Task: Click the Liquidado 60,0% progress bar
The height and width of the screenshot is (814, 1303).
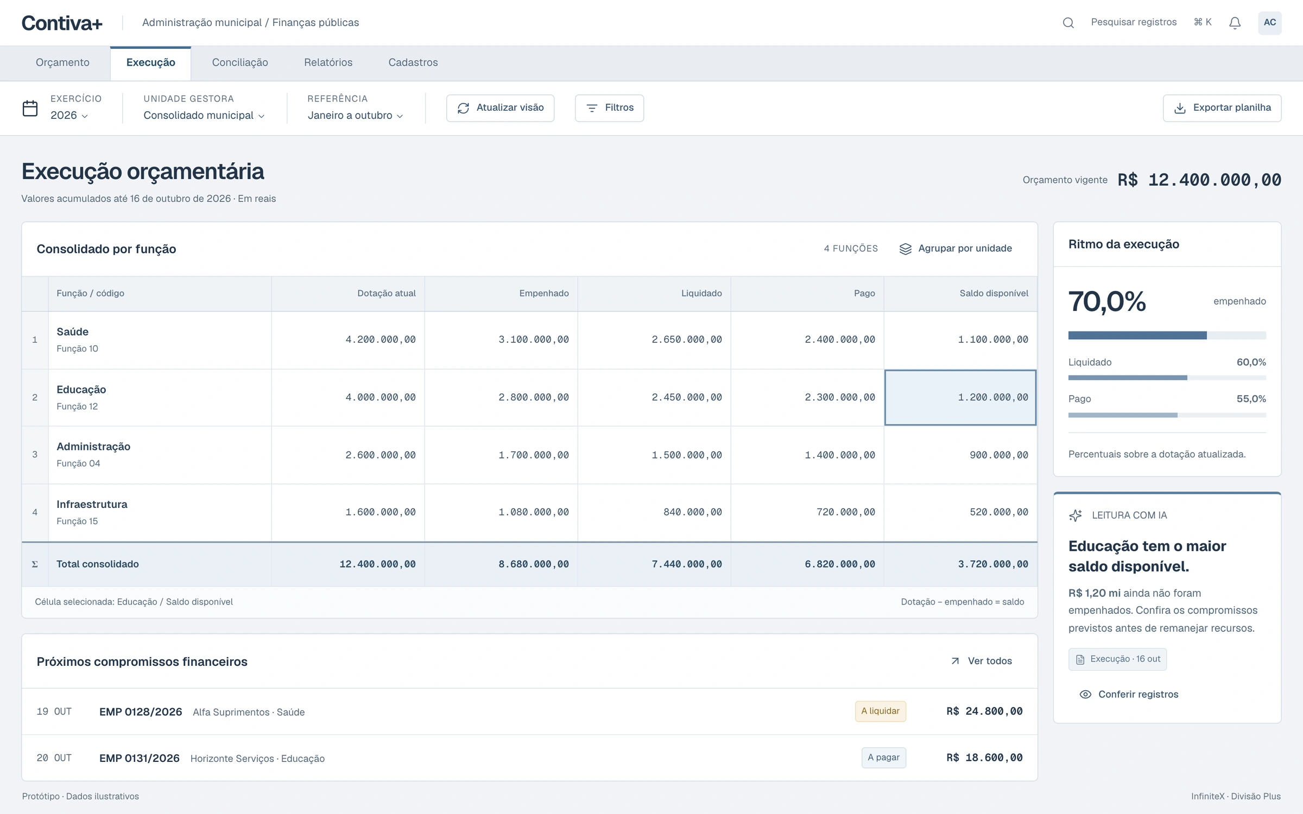Action: coord(1167,378)
